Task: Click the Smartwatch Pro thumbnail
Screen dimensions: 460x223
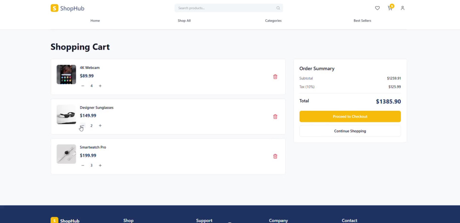Action: coord(66,154)
